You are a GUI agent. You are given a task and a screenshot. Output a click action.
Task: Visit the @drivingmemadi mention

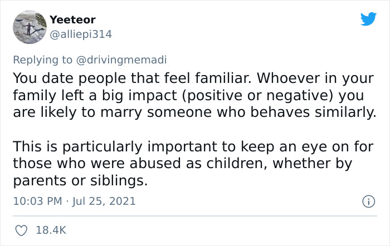coord(120,59)
